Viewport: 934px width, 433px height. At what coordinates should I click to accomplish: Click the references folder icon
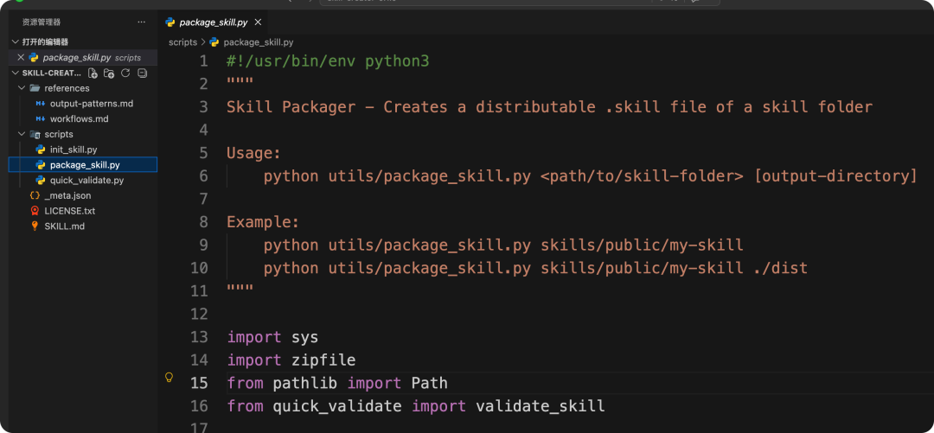(x=35, y=88)
